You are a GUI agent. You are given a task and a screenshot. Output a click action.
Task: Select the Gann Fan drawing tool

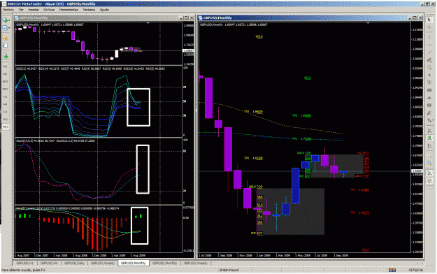[429, 113]
